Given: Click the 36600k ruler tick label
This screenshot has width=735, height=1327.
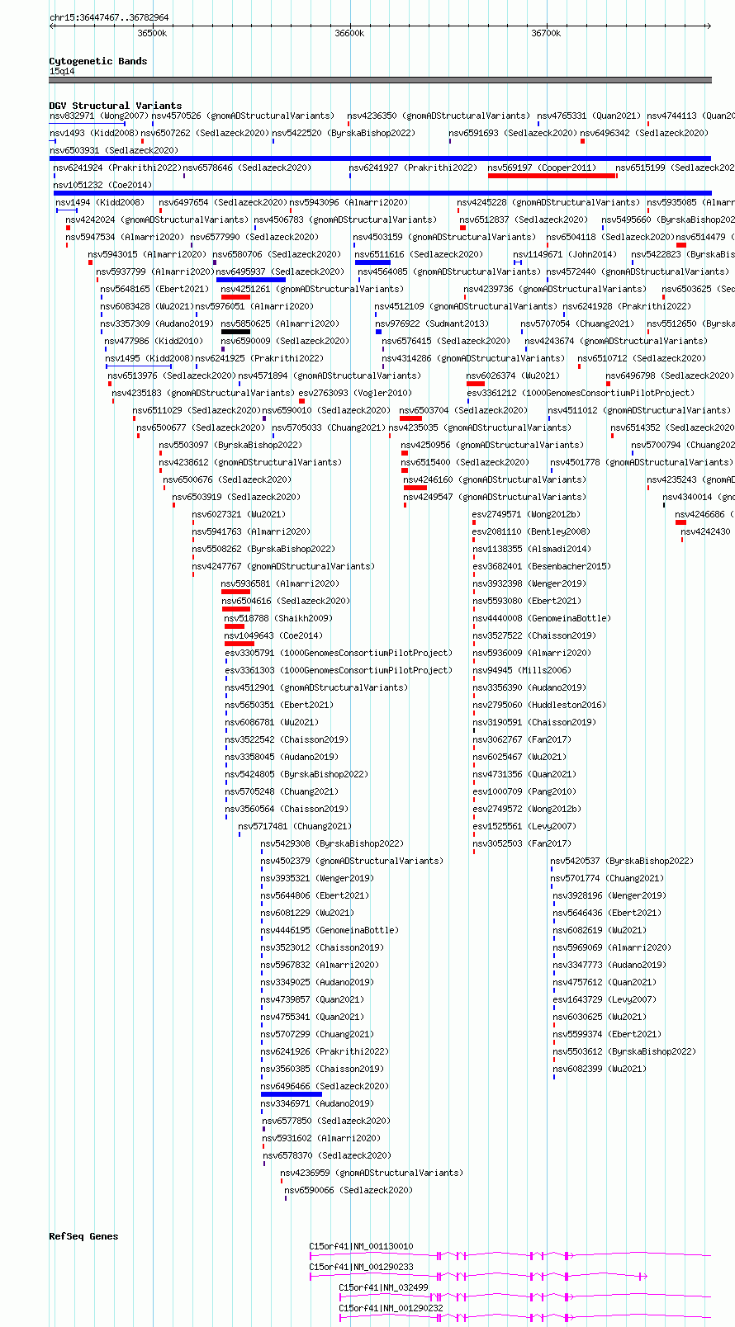Looking at the screenshot, I should point(349,33).
